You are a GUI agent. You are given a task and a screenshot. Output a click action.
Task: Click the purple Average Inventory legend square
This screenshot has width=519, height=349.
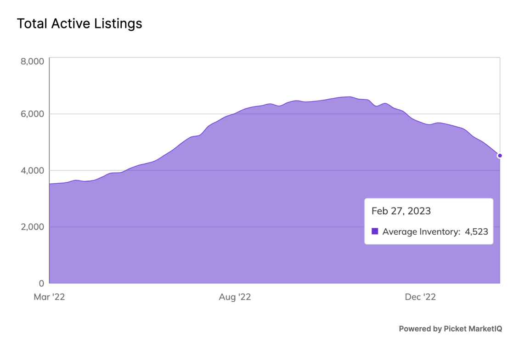coord(375,231)
